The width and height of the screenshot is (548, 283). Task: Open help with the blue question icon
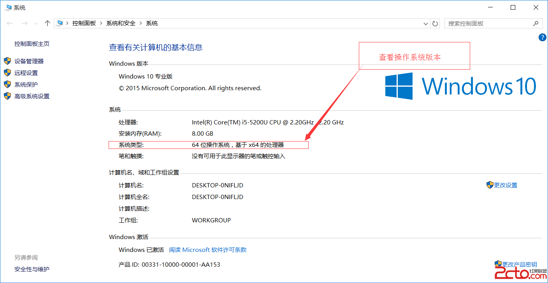point(542,37)
